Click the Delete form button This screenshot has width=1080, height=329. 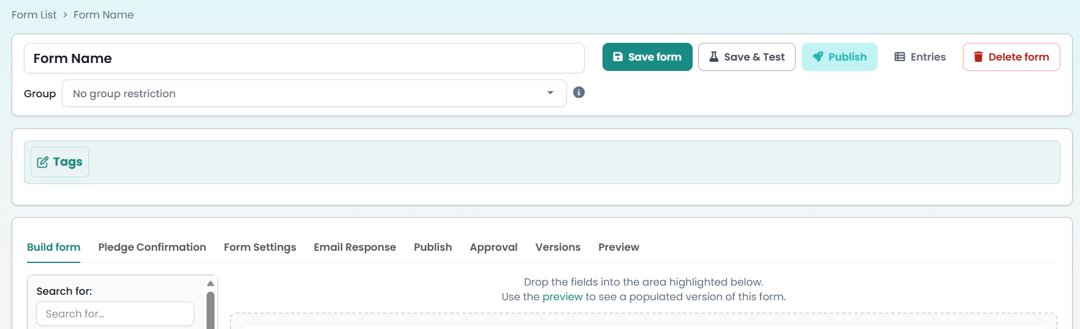click(x=1011, y=57)
